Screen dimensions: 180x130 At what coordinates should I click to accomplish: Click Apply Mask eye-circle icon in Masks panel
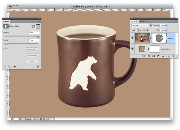click(10, 66)
